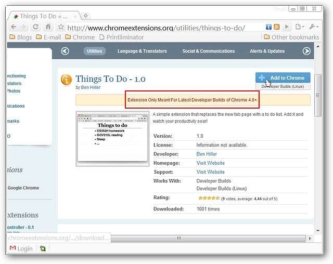The width and height of the screenshot is (333, 264).
Task: Click the previous categories arrow icon
Action: (x=65, y=51)
